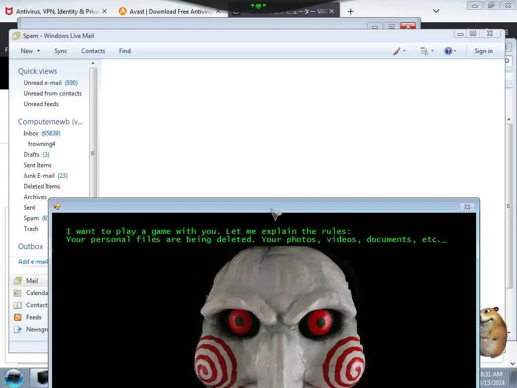The image size is (517, 388).
Task: Click the Jigsaw popup title bar icon
Action: 57,207
